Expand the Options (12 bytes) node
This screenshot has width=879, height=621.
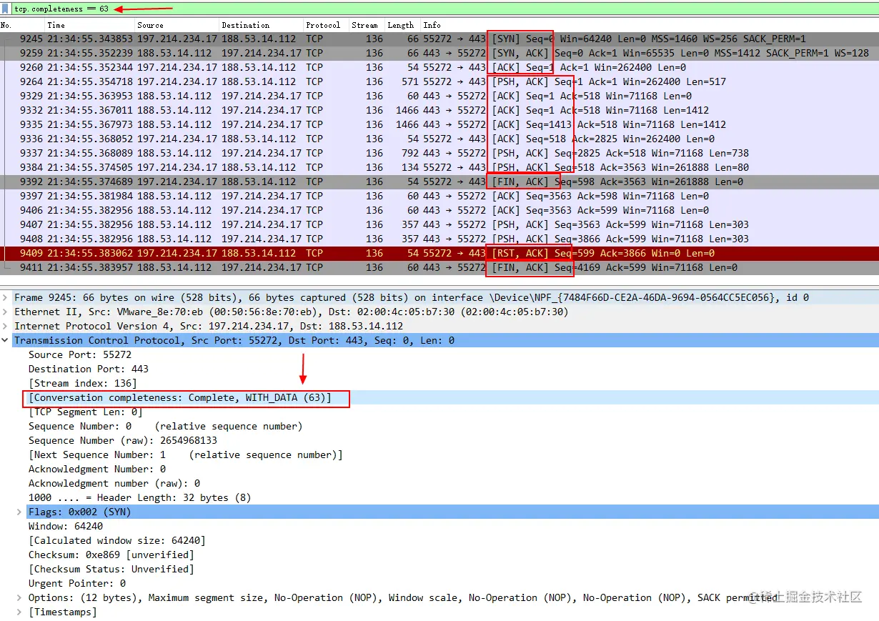tap(19, 597)
